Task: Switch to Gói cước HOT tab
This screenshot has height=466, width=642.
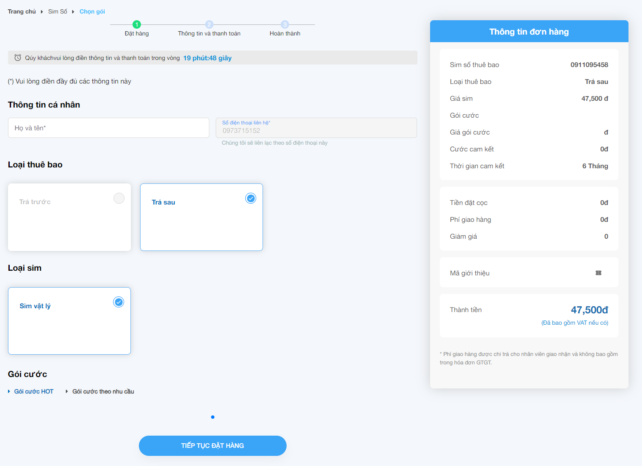Action: pos(34,391)
